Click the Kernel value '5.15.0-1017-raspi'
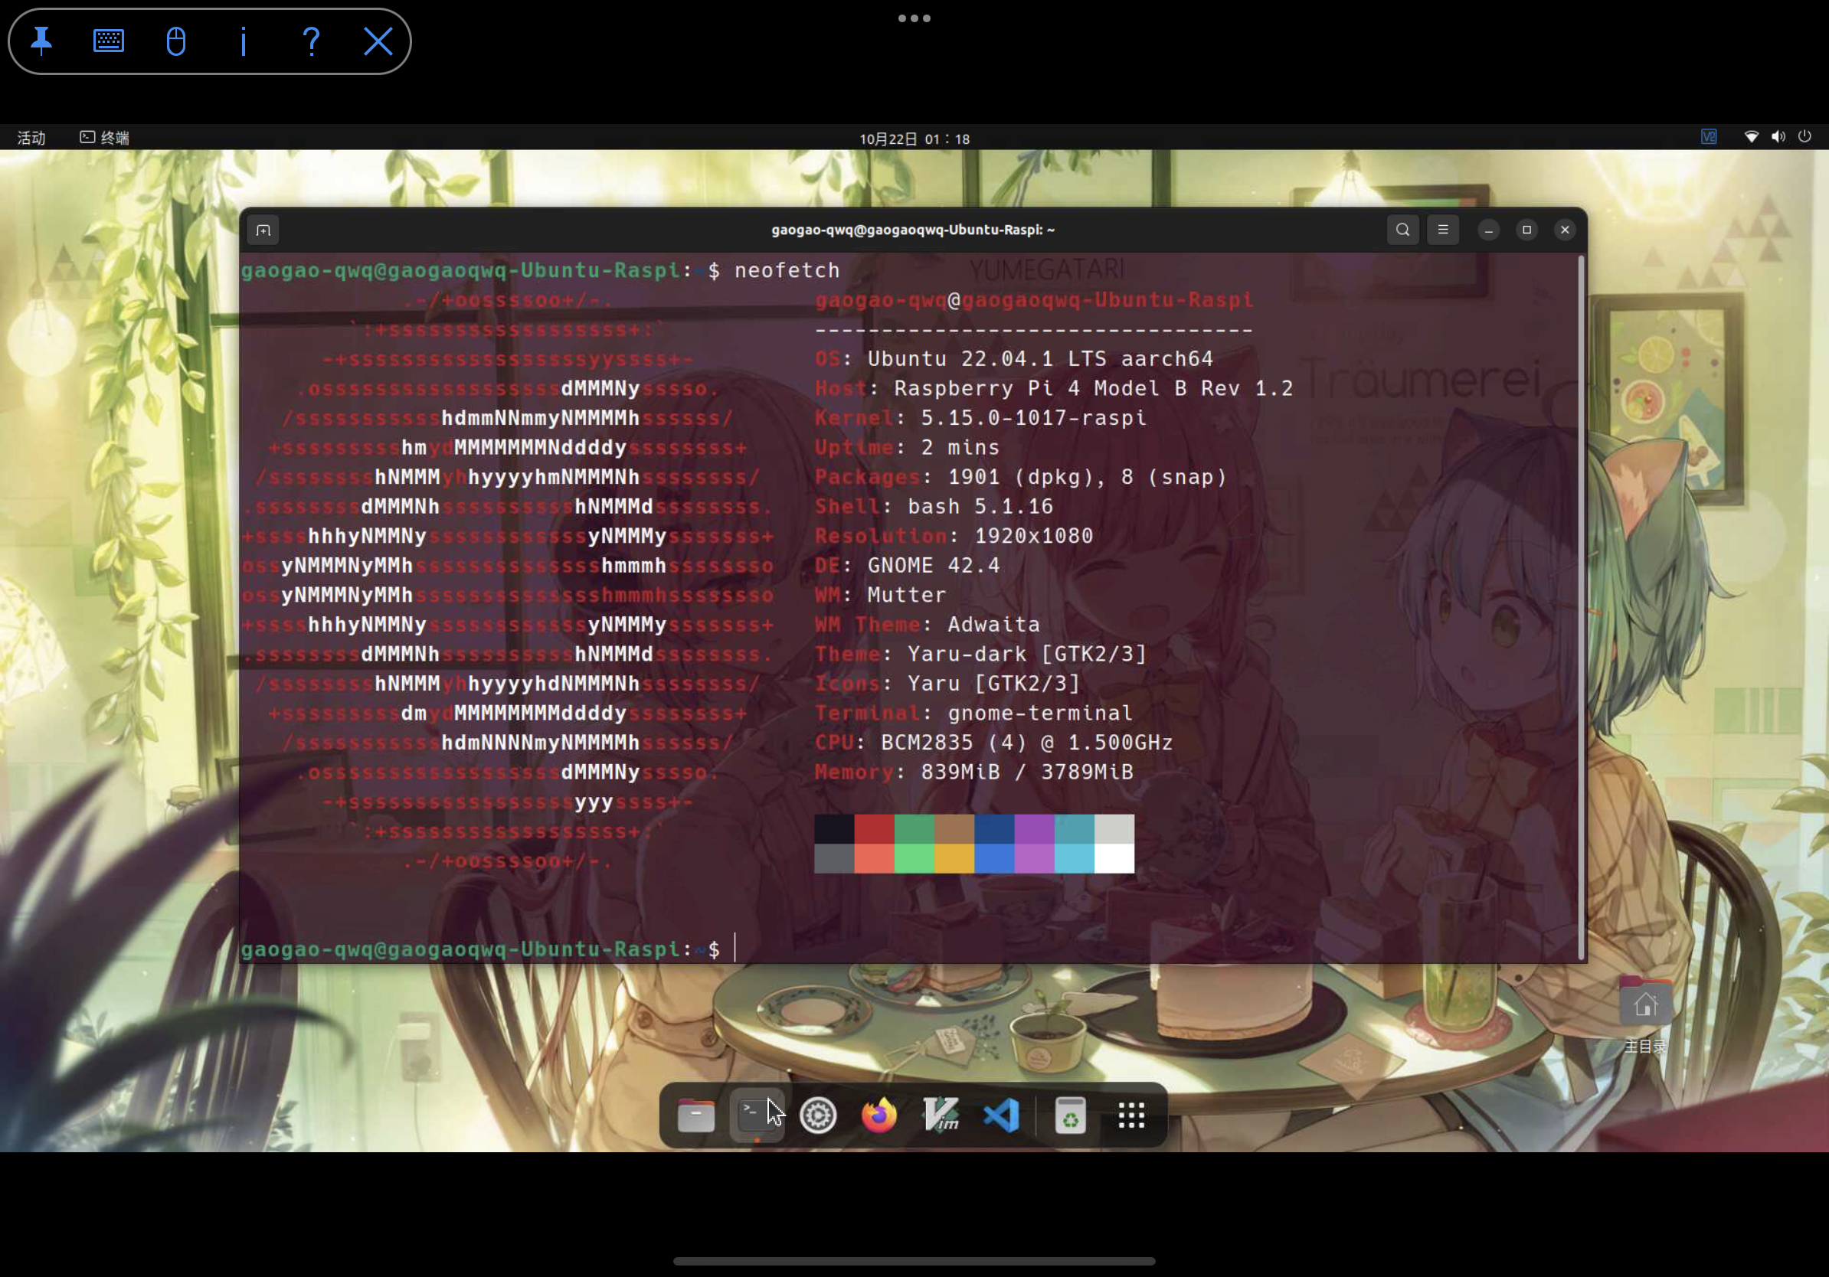The width and height of the screenshot is (1829, 1277). tap(1033, 418)
